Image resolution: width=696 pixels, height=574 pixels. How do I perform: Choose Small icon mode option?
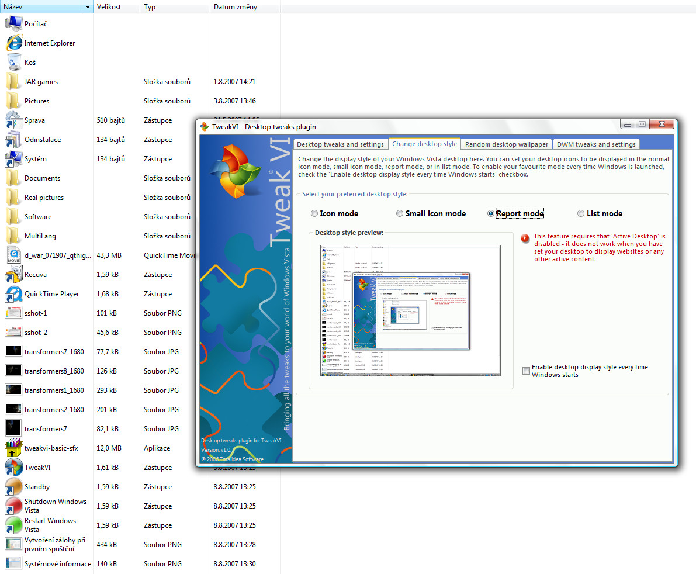[x=400, y=213]
